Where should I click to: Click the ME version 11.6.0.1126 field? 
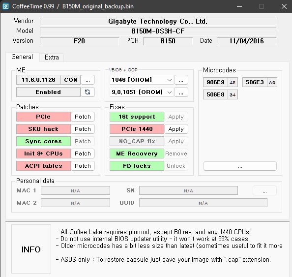pos(38,80)
